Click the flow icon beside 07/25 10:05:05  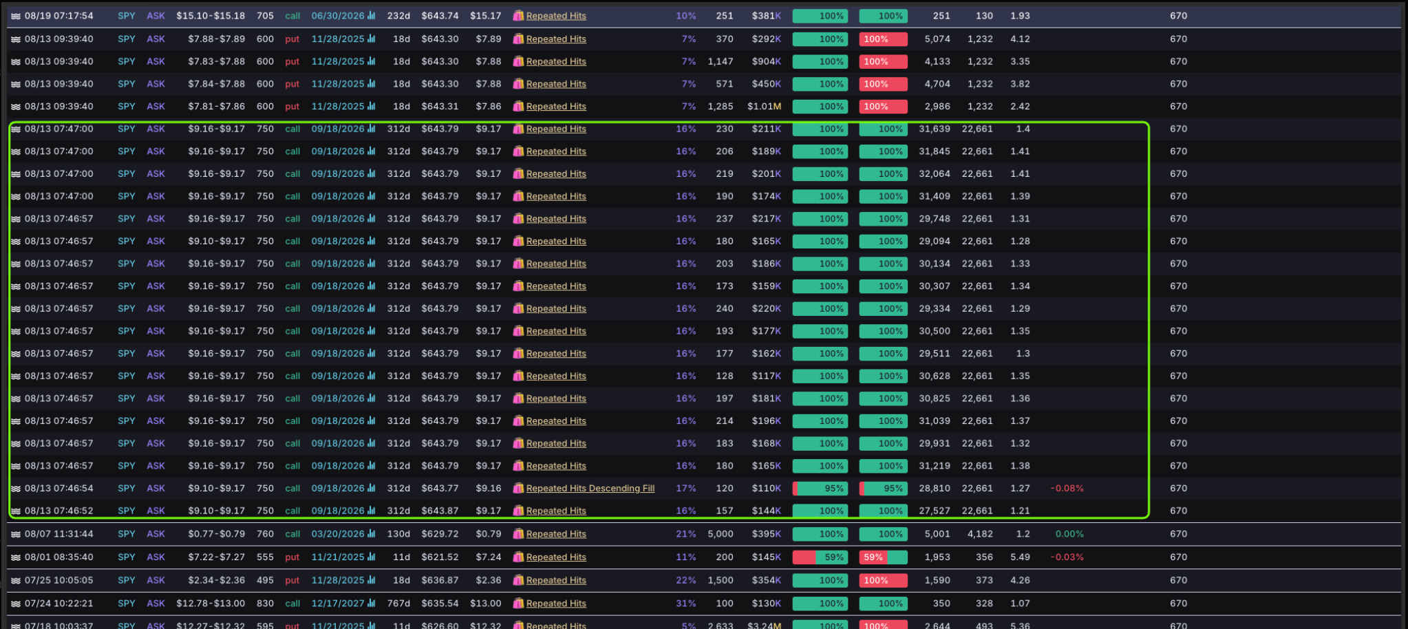[15, 580]
